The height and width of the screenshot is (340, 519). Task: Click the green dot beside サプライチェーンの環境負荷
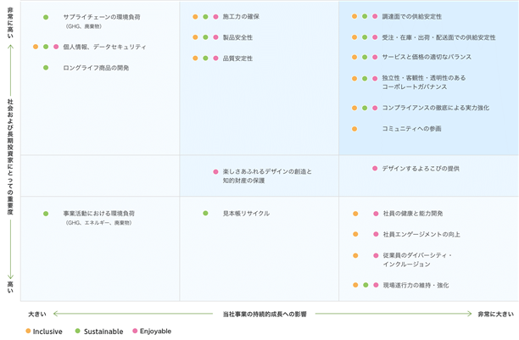point(46,17)
